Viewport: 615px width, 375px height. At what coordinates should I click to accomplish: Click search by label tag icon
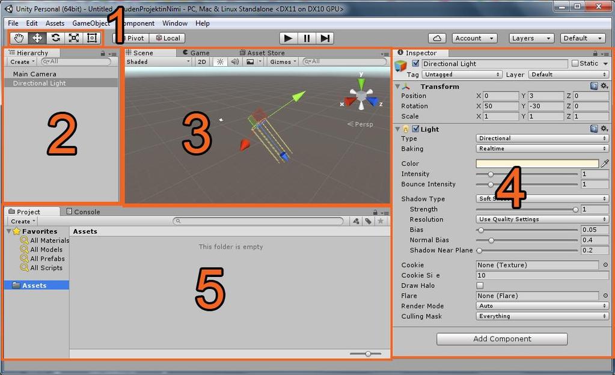tap(368, 221)
